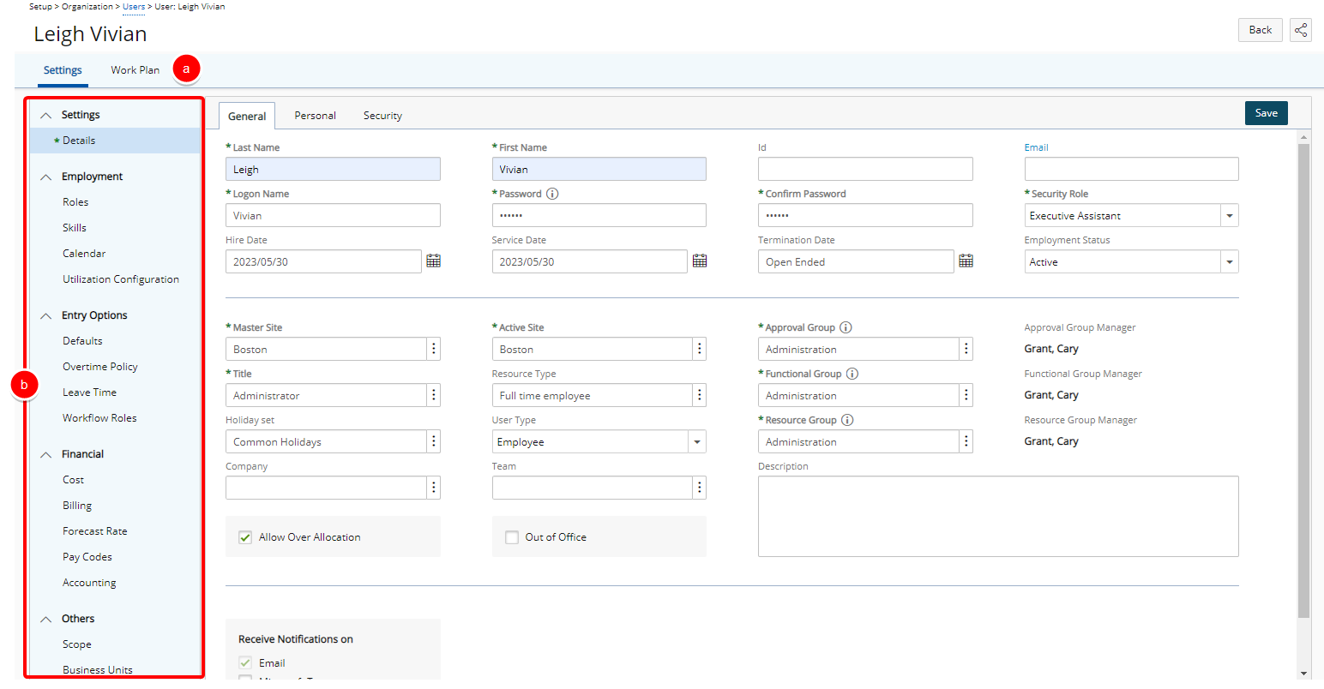The image size is (1324, 689).
Task: Open Holiday set lookup menu
Action: tap(434, 441)
